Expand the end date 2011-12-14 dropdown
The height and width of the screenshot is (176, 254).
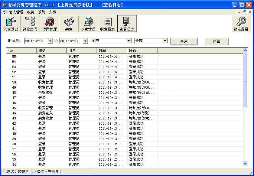point(85,41)
